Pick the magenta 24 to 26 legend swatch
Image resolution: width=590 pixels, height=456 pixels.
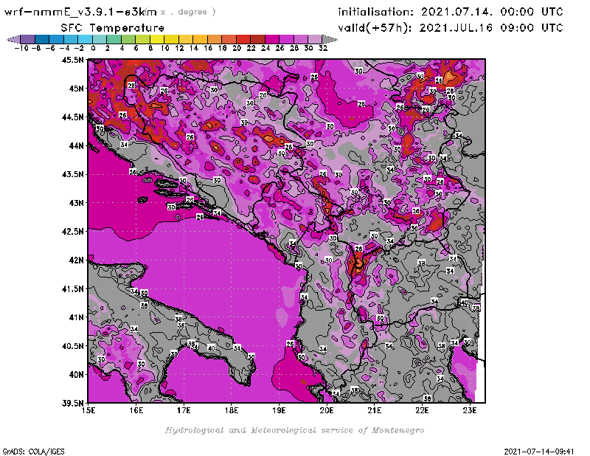click(x=272, y=39)
